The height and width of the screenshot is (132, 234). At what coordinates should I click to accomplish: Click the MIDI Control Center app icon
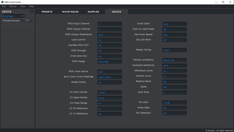tap(2, 2)
